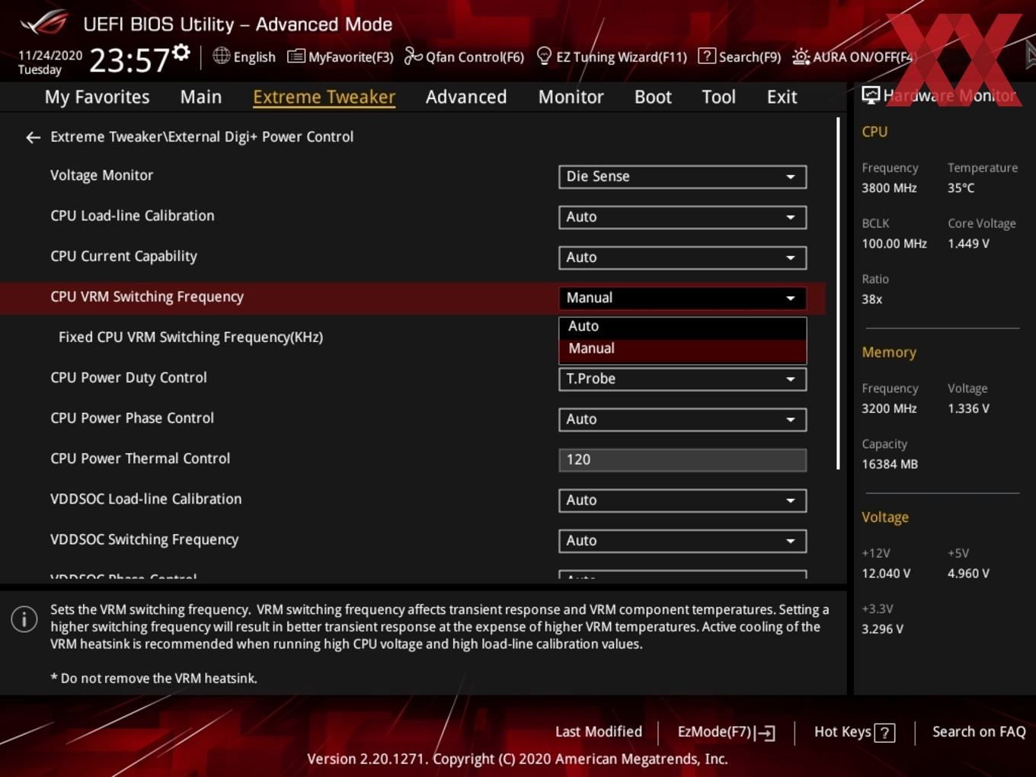1036x777 pixels.
Task: Click Hot Keys question mark icon
Action: coord(884,733)
